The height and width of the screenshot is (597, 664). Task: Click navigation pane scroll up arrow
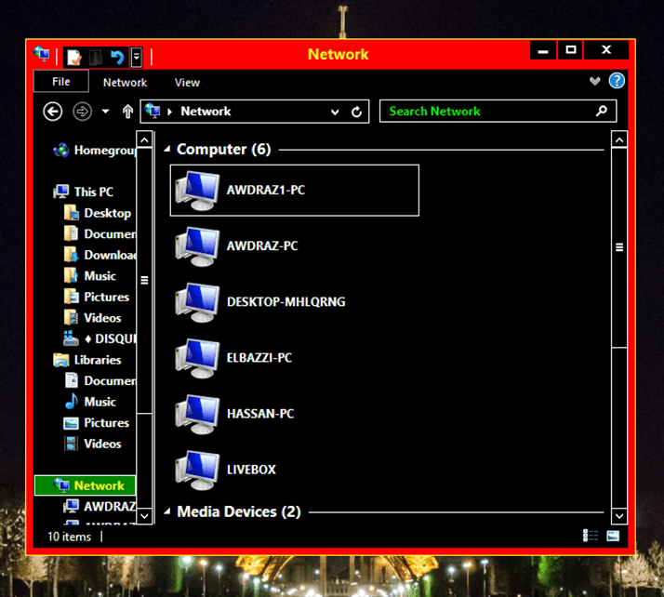click(144, 139)
